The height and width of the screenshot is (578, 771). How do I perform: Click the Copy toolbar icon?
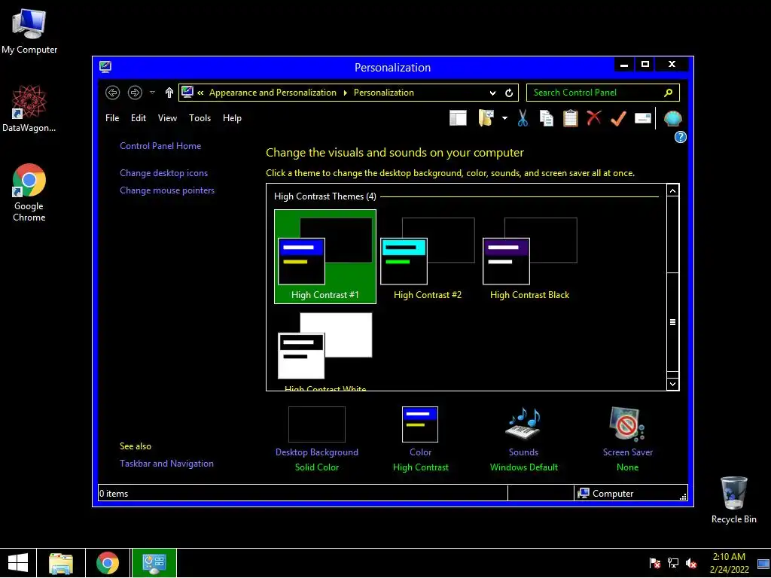pyautogui.click(x=547, y=118)
